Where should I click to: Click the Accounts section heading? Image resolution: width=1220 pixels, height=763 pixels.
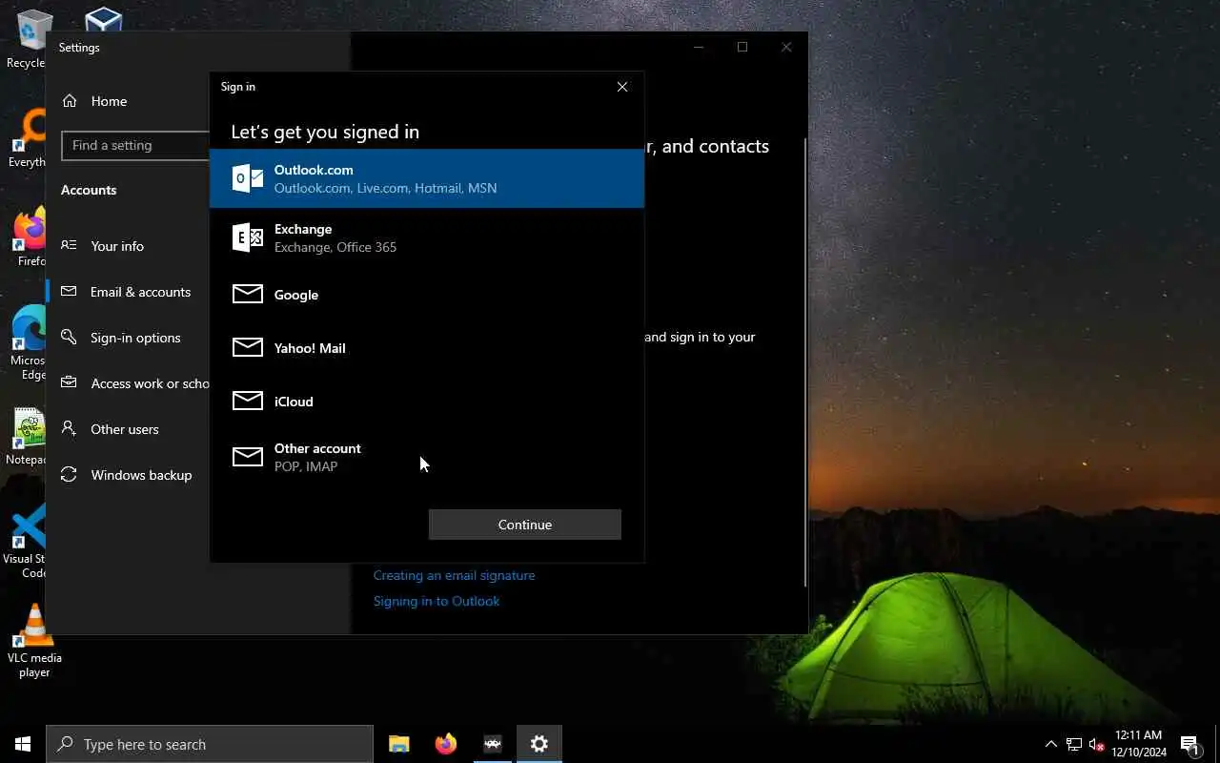(89, 190)
